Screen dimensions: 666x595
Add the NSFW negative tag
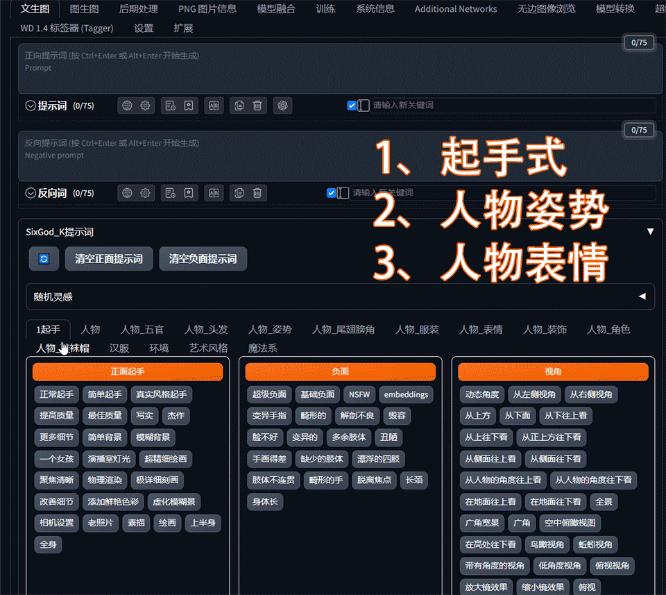click(x=359, y=394)
